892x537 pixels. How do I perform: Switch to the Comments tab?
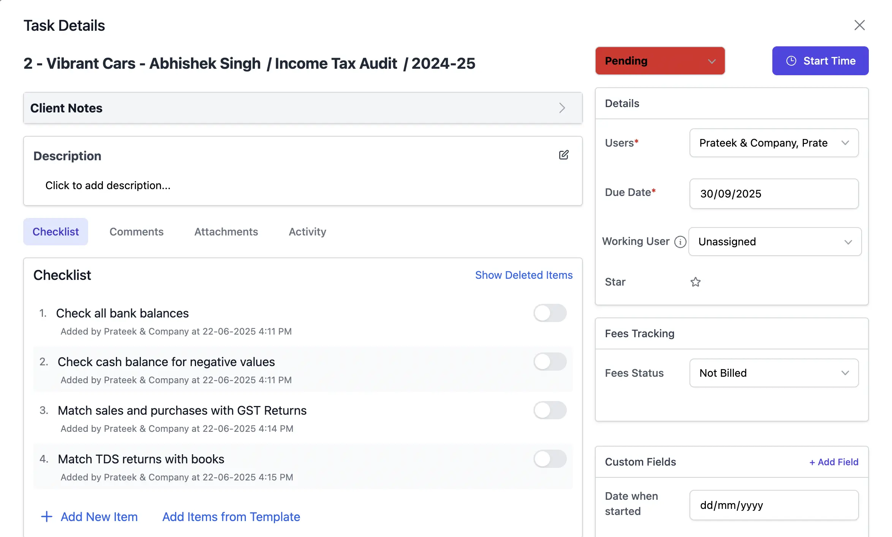(136, 232)
